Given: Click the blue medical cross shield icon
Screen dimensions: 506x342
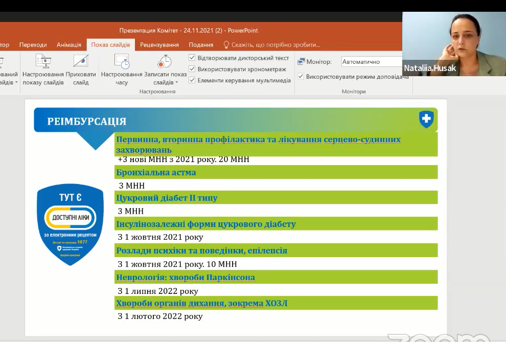Looking at the screenshot, I should (x=426, y=120).
